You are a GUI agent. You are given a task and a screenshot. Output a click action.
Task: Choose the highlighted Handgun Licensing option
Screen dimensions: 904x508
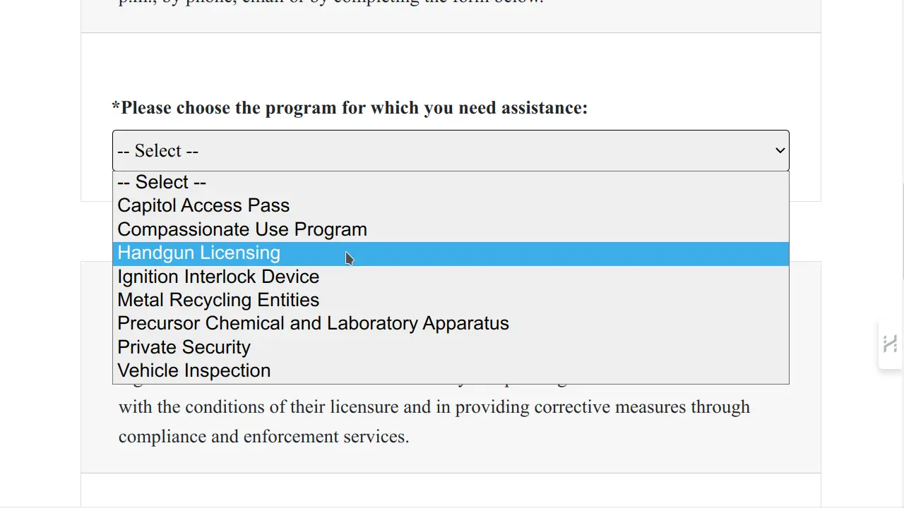tap(199, 253)
